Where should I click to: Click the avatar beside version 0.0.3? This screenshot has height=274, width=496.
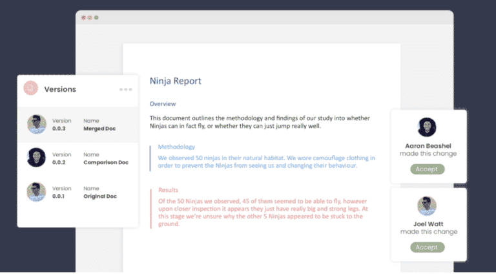pyautogui.click(x=37, y=124)
